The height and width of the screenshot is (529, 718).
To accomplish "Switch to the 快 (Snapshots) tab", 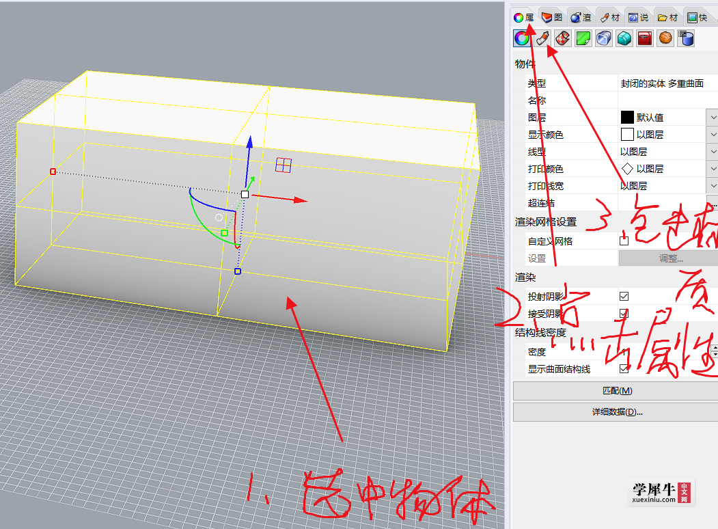I will click(x=698, y=17).
